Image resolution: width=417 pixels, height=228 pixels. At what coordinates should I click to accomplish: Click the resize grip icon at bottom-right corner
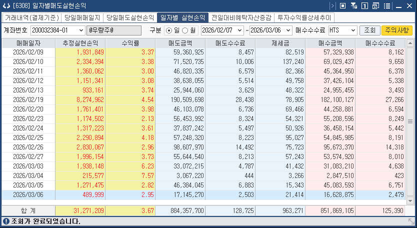point(411,221)
